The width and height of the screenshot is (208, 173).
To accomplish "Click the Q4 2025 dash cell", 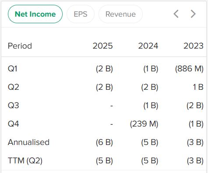I will [112, 124].
